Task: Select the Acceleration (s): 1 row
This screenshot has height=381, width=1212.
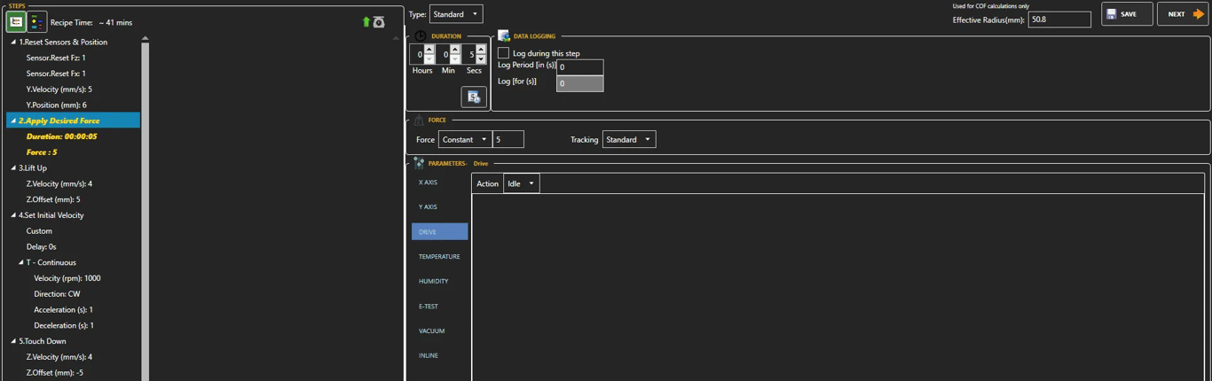Action: pyautogui.click(x=64, y=310)
